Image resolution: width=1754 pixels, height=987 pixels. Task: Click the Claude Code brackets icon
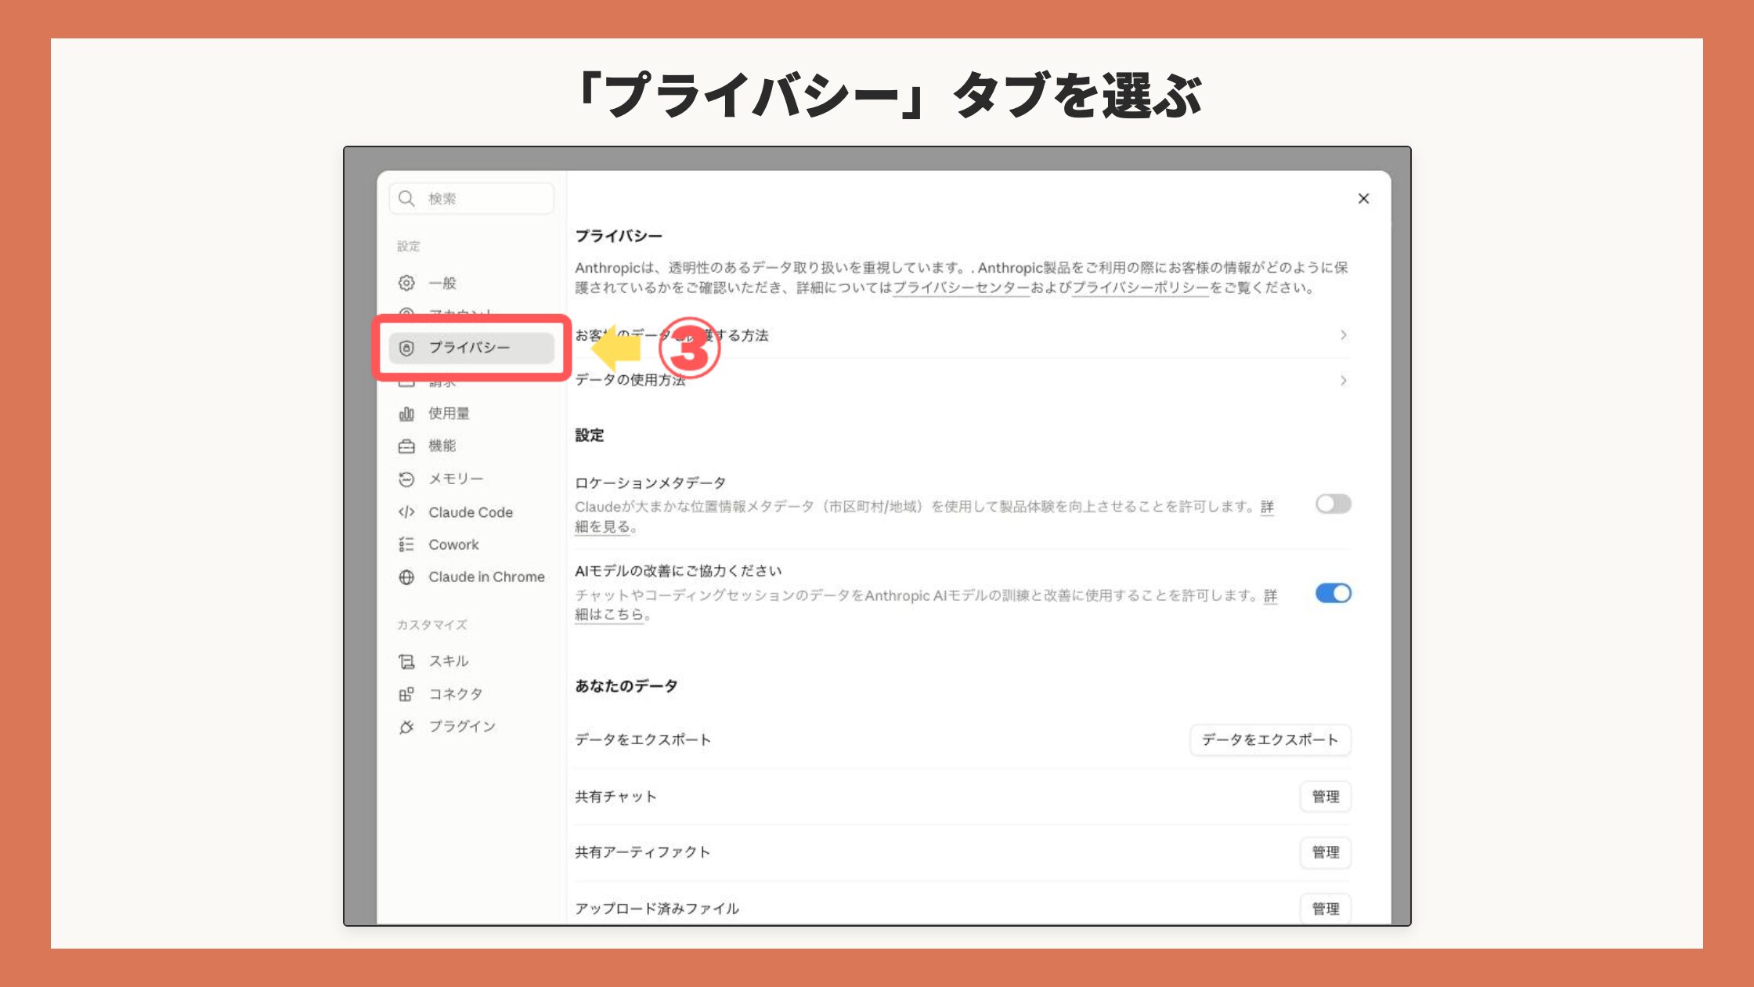click(406, 512)
